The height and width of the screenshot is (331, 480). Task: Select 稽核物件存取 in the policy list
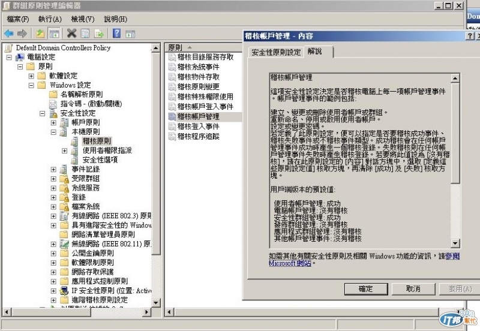[x=199, y=77]
